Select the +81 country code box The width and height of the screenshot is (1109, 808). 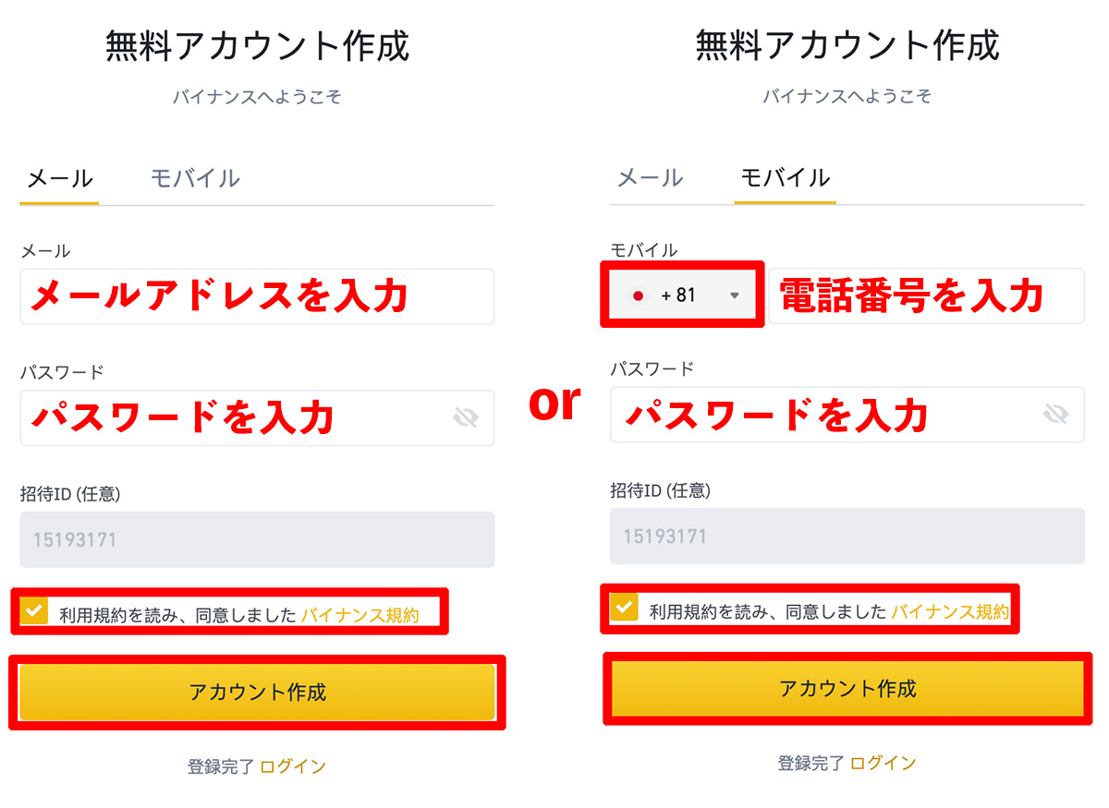click(682, 295)
